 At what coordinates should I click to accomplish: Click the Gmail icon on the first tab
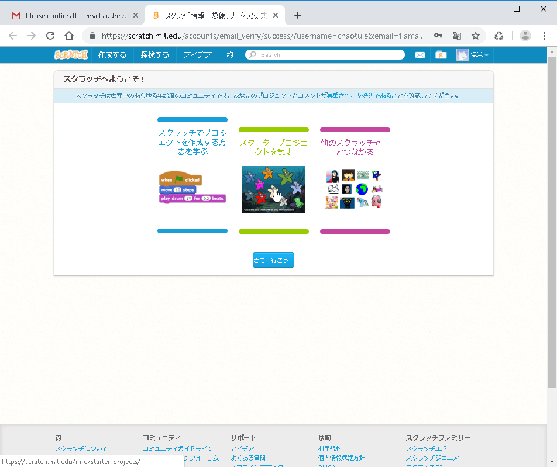16,15
